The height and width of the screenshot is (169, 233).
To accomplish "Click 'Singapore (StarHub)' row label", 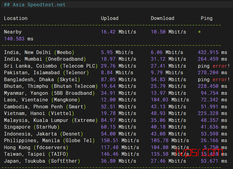I will pos(32,127).
